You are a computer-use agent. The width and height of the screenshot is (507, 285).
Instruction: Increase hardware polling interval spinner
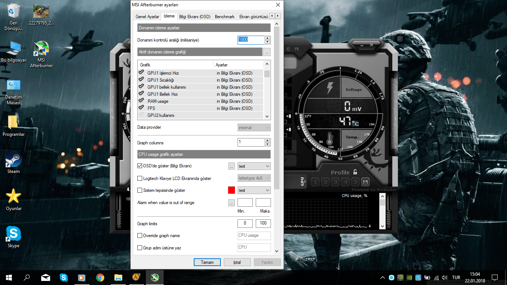click(x=268, y=38)
